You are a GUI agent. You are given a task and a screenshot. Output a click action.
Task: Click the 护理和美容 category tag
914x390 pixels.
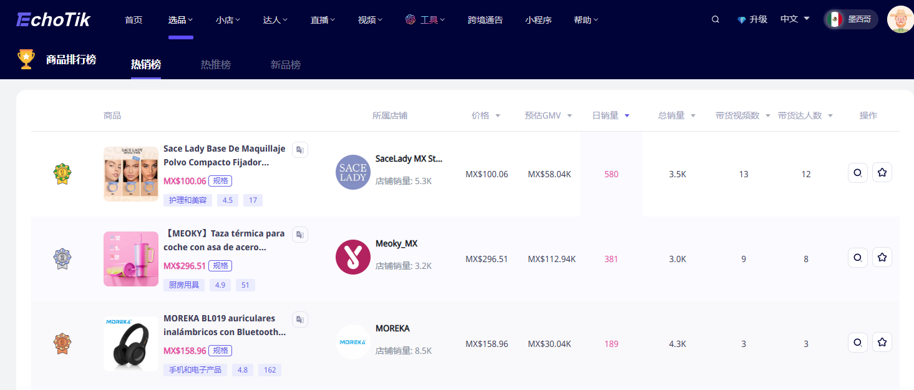pos(188,200)
